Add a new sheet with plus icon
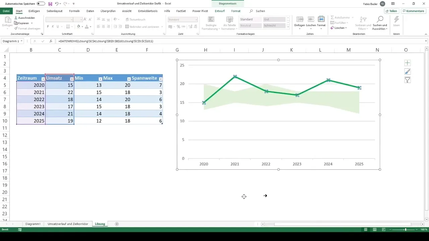This screenshot has height=241, width=429. pos(117,224)
